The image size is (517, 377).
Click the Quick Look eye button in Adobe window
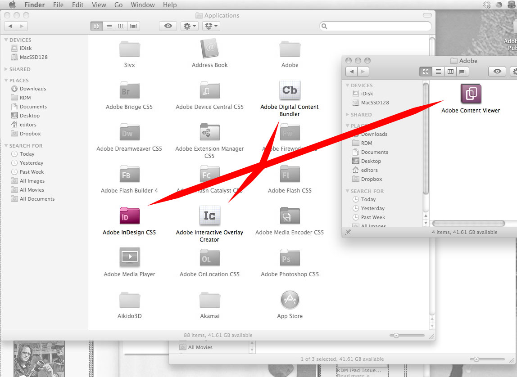497,72
